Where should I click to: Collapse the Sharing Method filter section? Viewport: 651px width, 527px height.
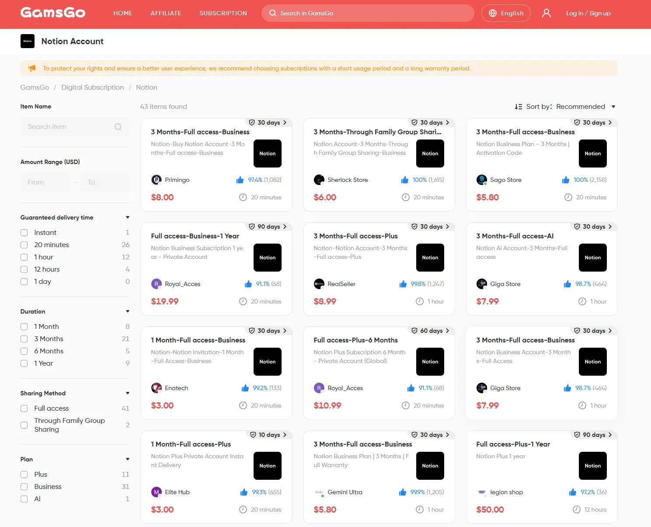[128, 393]
